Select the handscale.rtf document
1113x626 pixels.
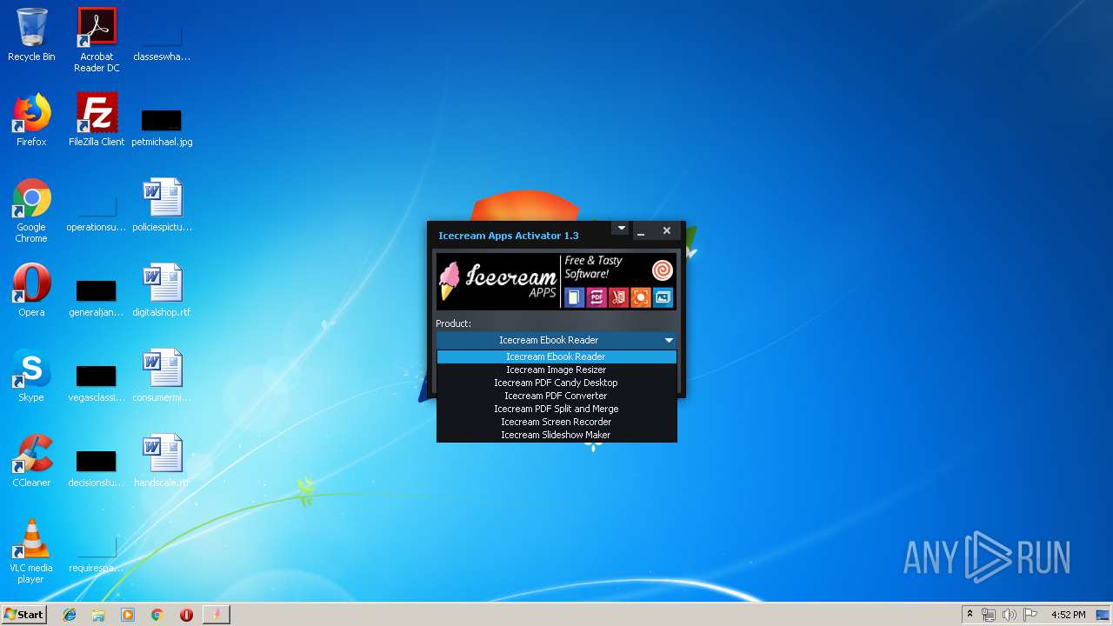click(x=162, y=461)
